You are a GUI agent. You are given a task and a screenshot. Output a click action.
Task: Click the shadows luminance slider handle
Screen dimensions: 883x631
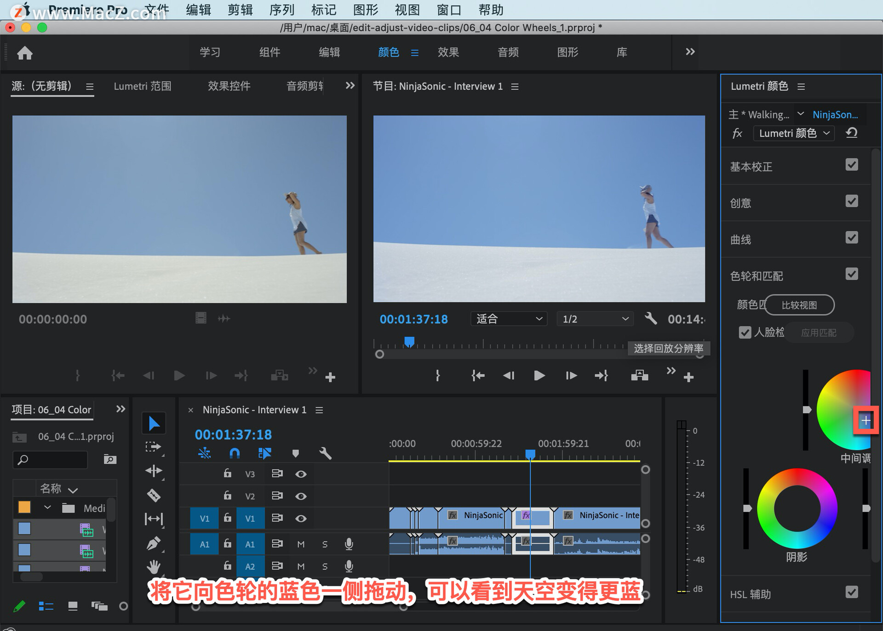tap(747, 508)
